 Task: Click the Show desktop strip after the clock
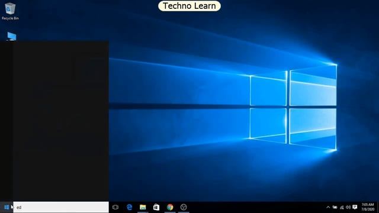pos(378,207)
